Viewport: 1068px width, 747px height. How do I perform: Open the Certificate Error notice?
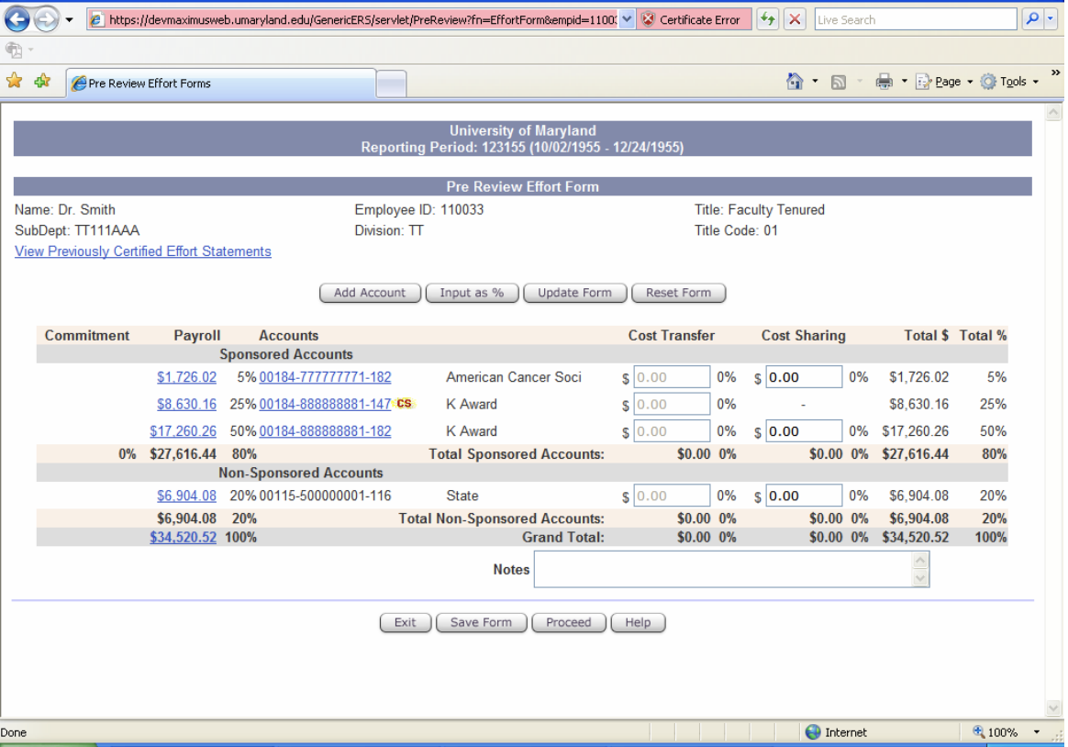pos(693,18)
